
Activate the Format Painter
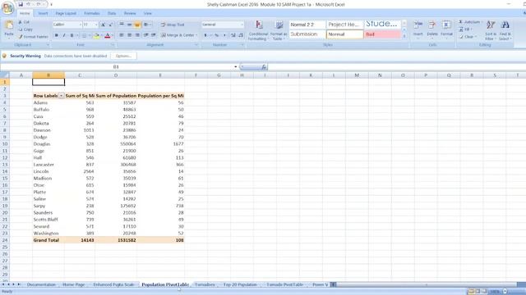33,36
